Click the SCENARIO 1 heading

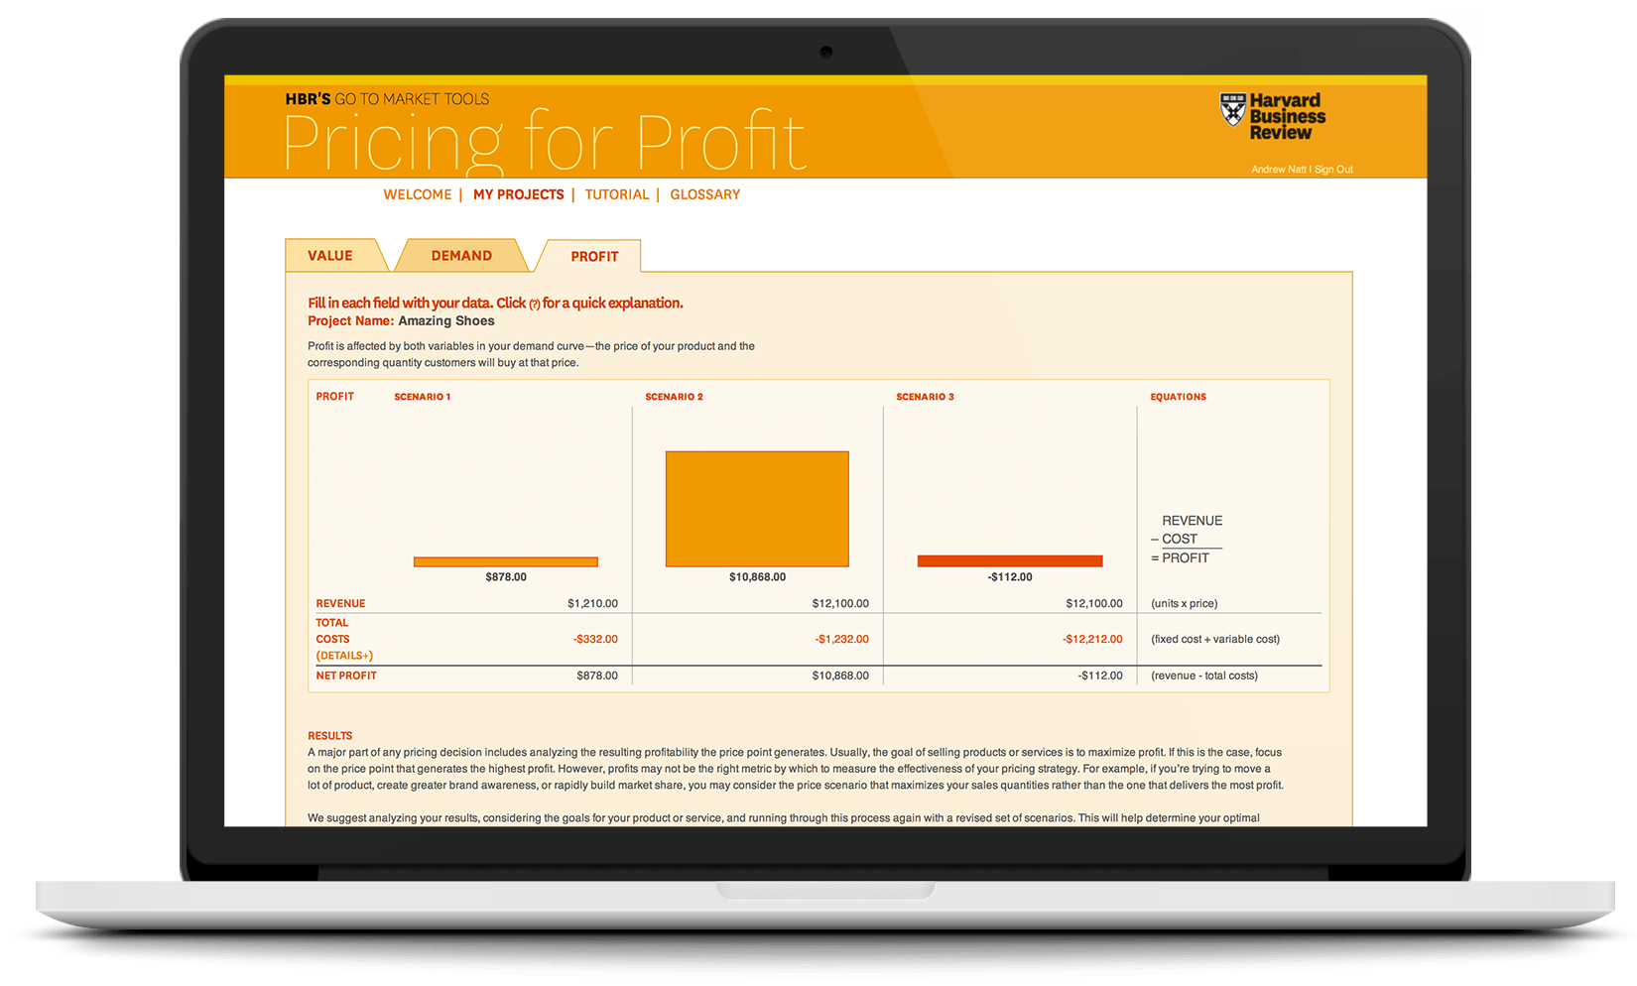[x=423, y=397]
